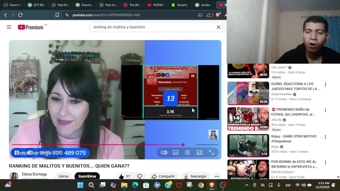Click the Unirse membership button
Viewport: 340px width, 191px height.
pyautogui.click(x=63, y=176)
